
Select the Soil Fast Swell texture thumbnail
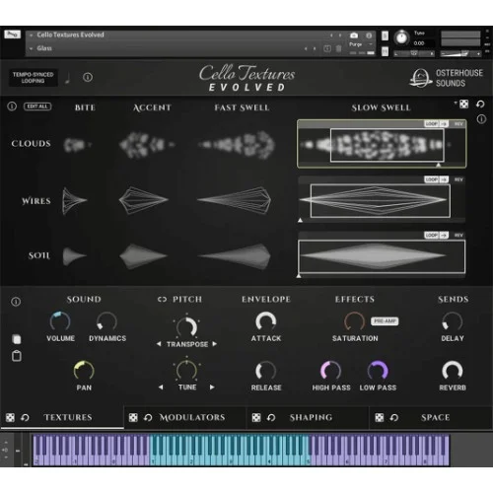pos(235,255)
